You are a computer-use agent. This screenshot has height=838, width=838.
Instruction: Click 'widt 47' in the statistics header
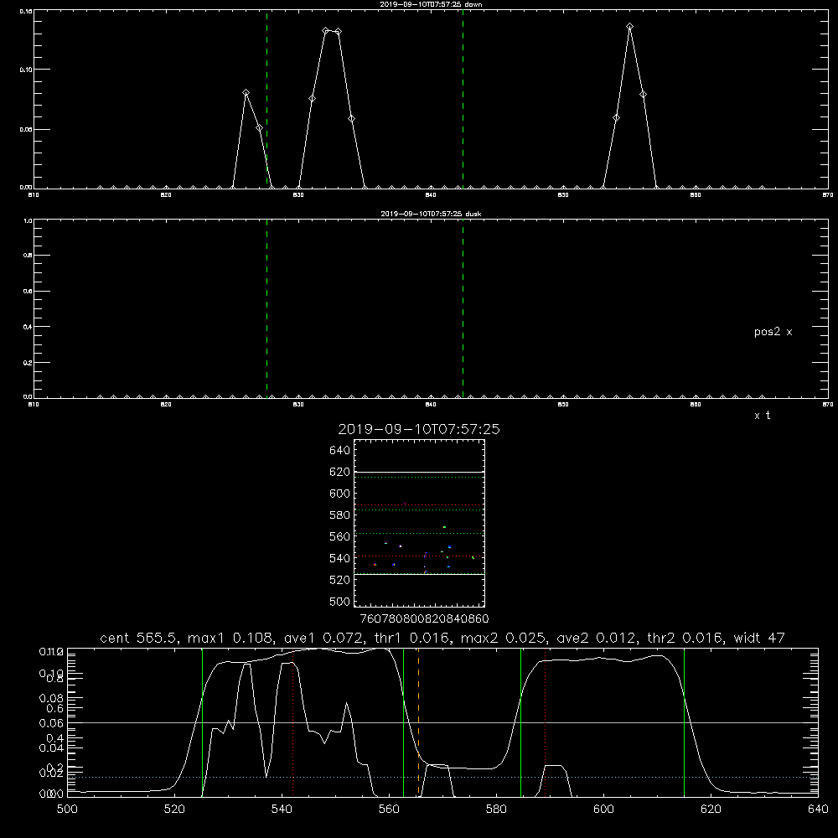pyautogui.click(x=759, y=638)
